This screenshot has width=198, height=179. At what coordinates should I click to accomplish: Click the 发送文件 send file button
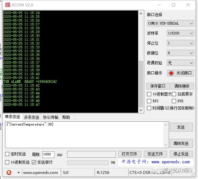coord(155,154)
